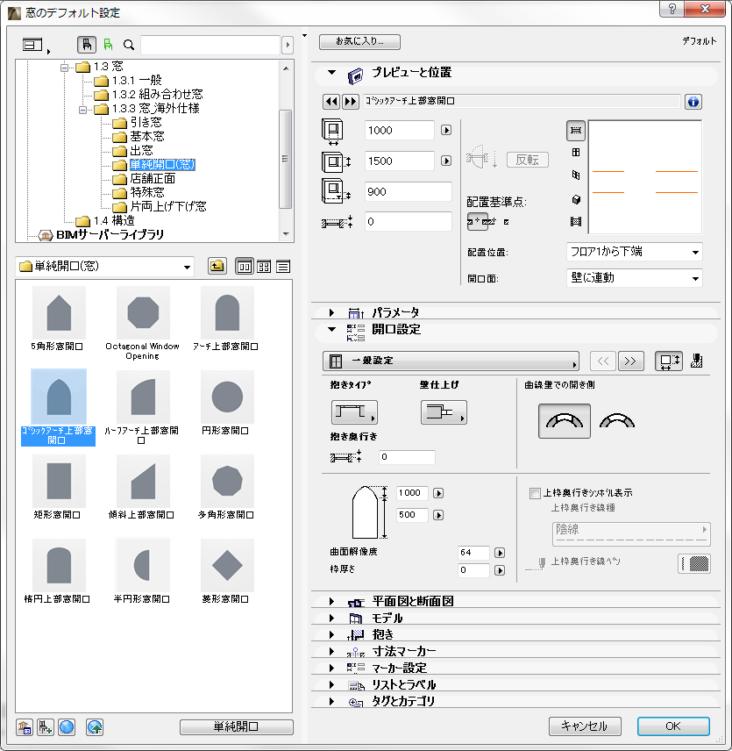
Task: Click the blue globe web objects icon
Action: [x=67, y=727]
